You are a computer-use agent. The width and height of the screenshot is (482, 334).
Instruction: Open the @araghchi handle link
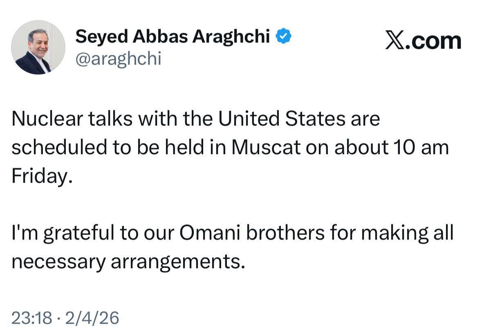tap(118, 59)
